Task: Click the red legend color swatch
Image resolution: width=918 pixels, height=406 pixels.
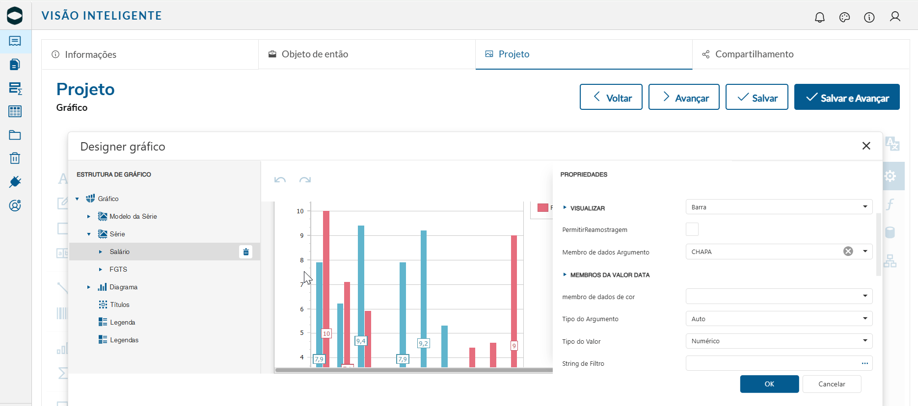Action: coord(542,207)
